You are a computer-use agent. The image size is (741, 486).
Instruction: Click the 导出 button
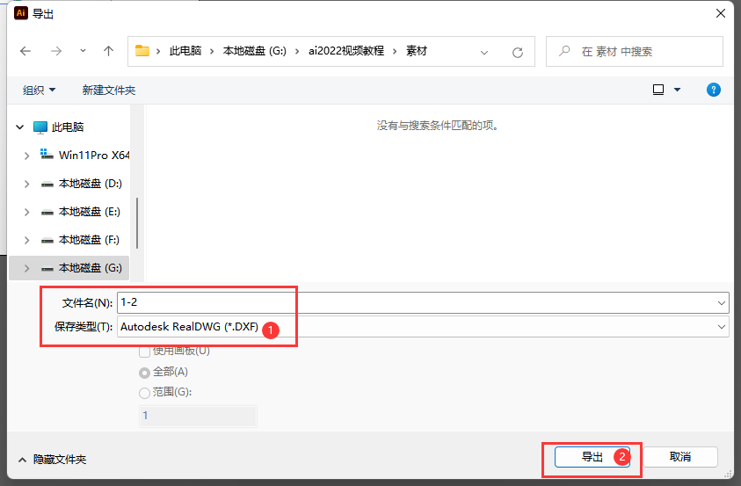pyautogui.click(x=592, y=457)
